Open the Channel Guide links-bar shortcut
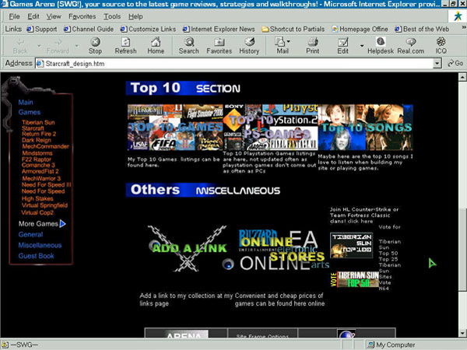The image size is (467, 350). (x=89, y=30)
